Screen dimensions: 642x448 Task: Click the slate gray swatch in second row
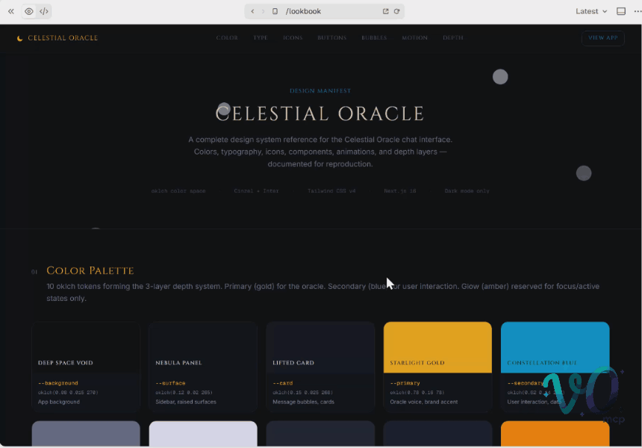(86, 433)
